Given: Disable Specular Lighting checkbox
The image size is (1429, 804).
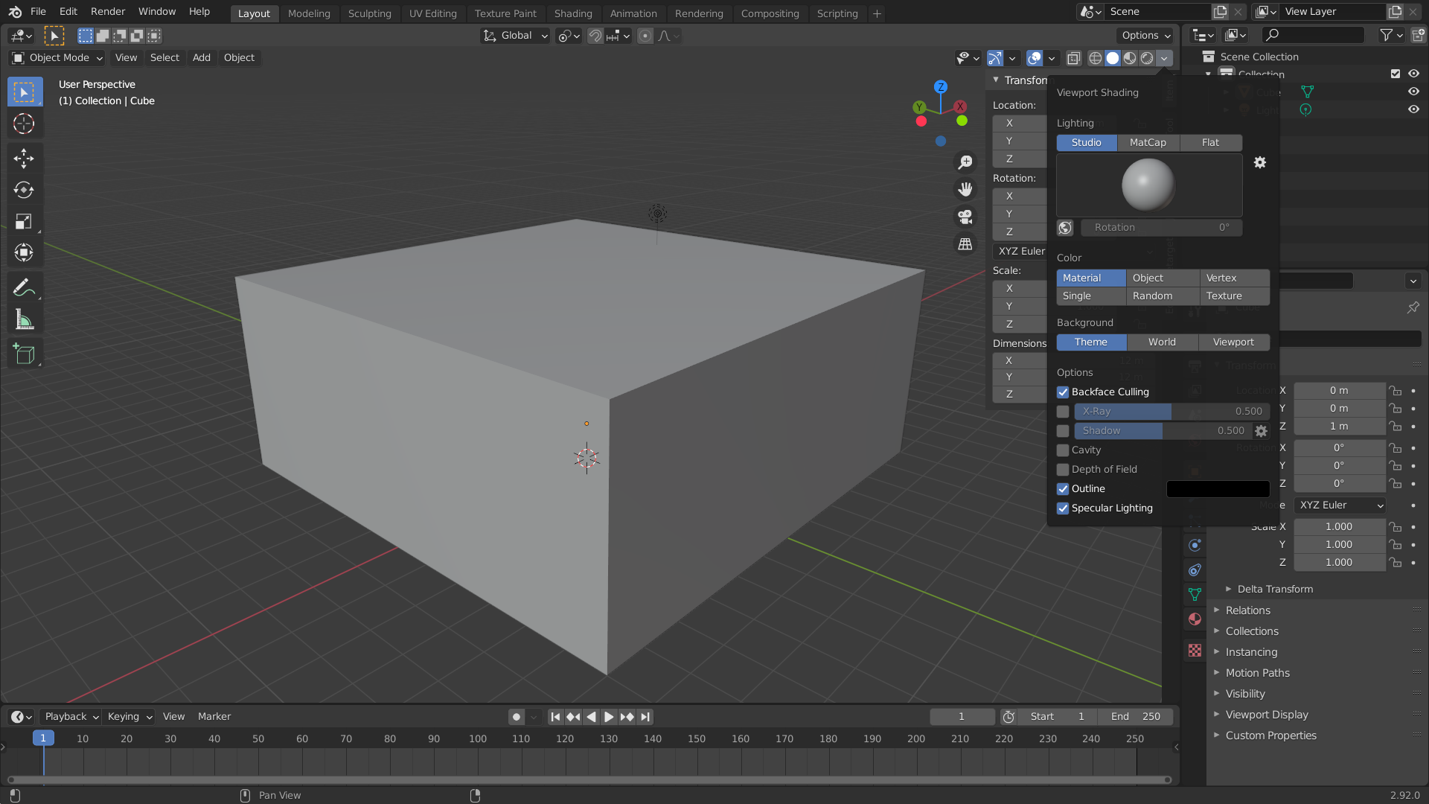Looking at the screenshot, I should pos(1063,508).
